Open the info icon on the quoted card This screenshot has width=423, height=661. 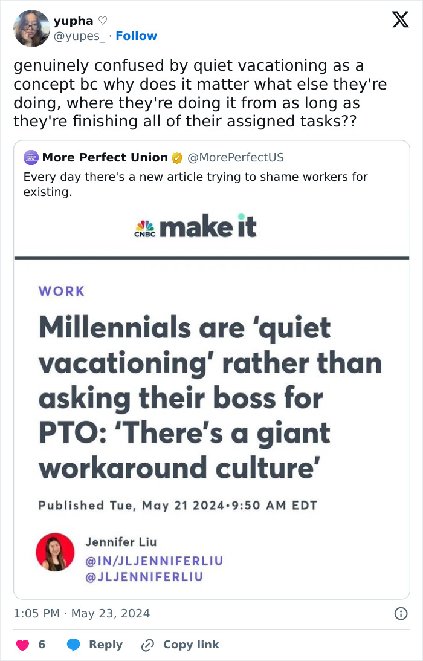pyautogui.click(x=402, y=613)
